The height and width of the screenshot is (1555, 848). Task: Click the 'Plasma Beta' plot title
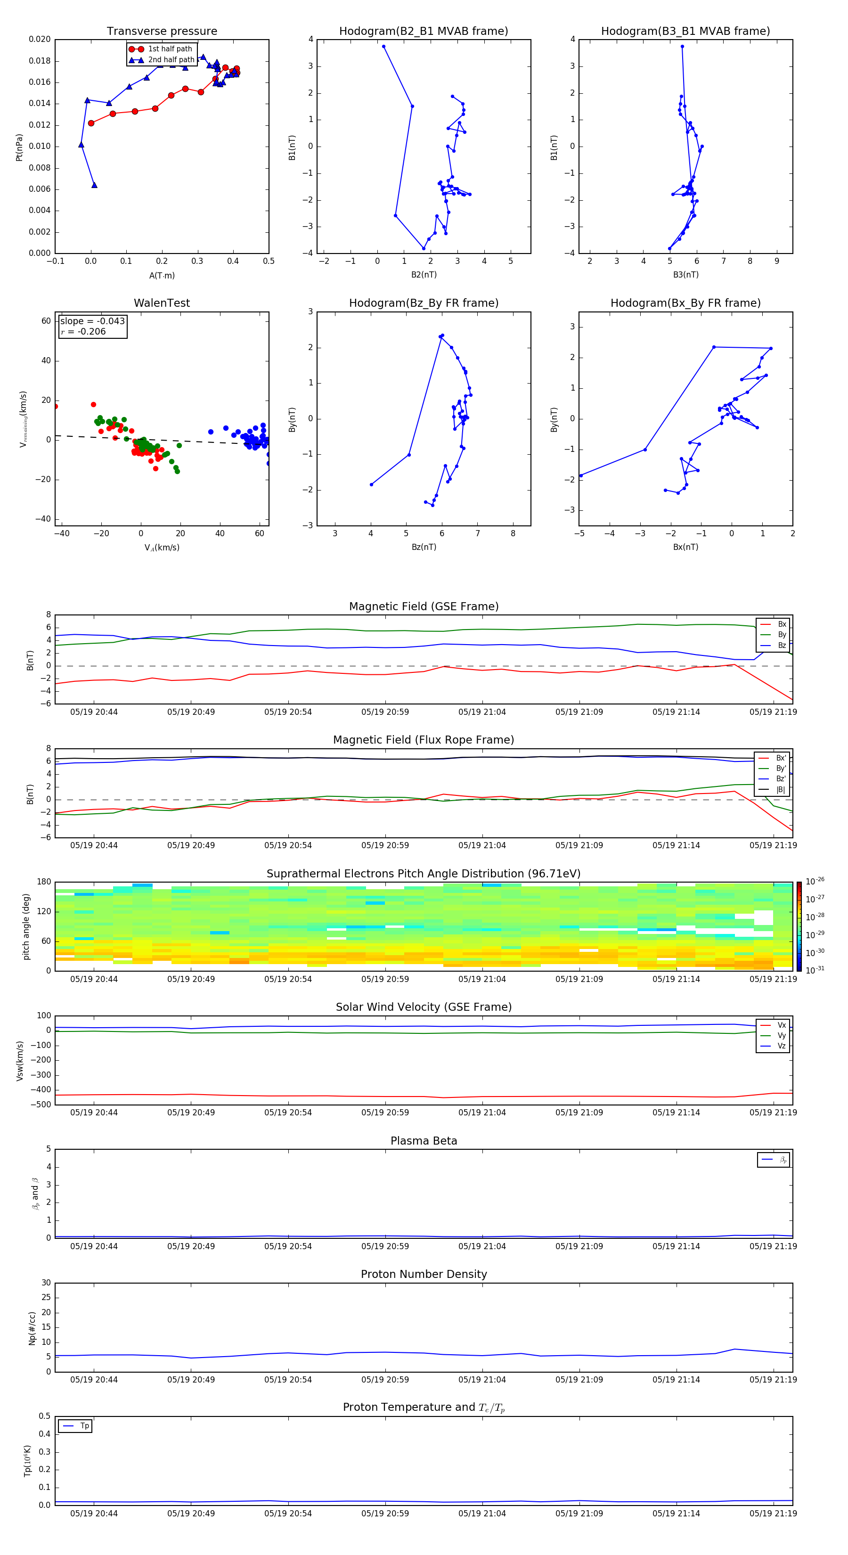(424, 1141)
